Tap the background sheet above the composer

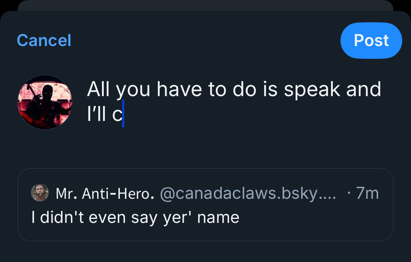pos(205,5)
